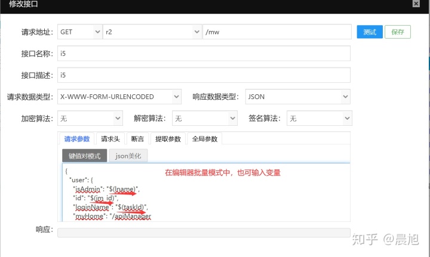Switch to the 全局参数 tab
Image resolution: width=430 pixels, height=257 pixels.
click(x=205, y=139)
